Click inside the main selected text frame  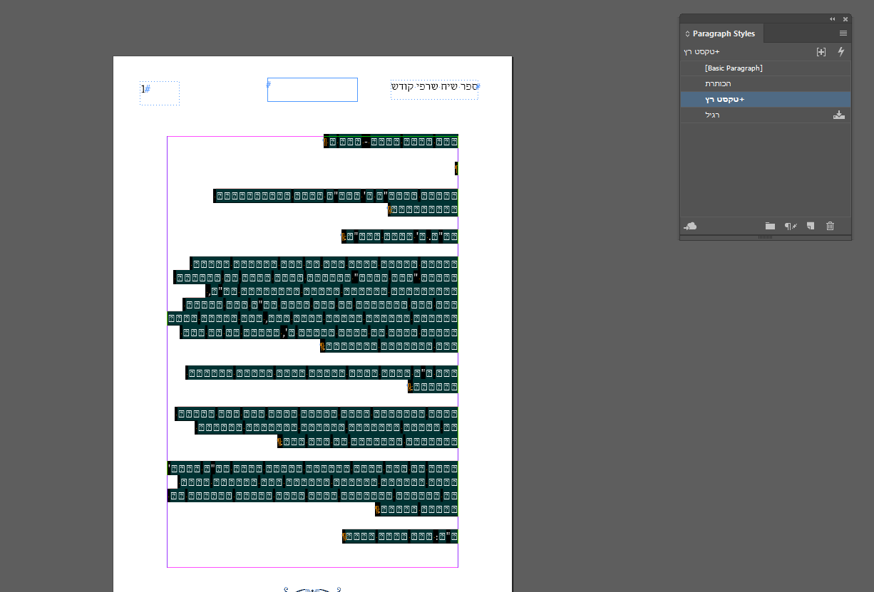312,352
